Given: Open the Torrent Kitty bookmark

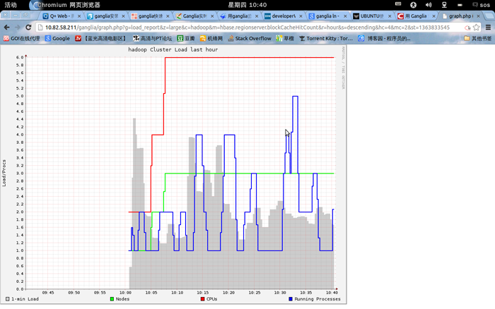Looking at the screenshot, I should point(326,38).
